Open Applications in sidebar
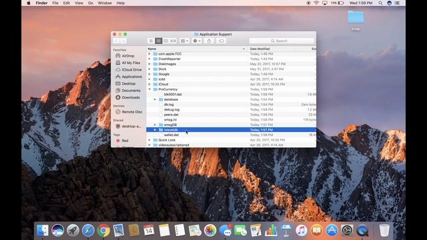The width and height of the screenshot is (427, 240). [131, 77]
